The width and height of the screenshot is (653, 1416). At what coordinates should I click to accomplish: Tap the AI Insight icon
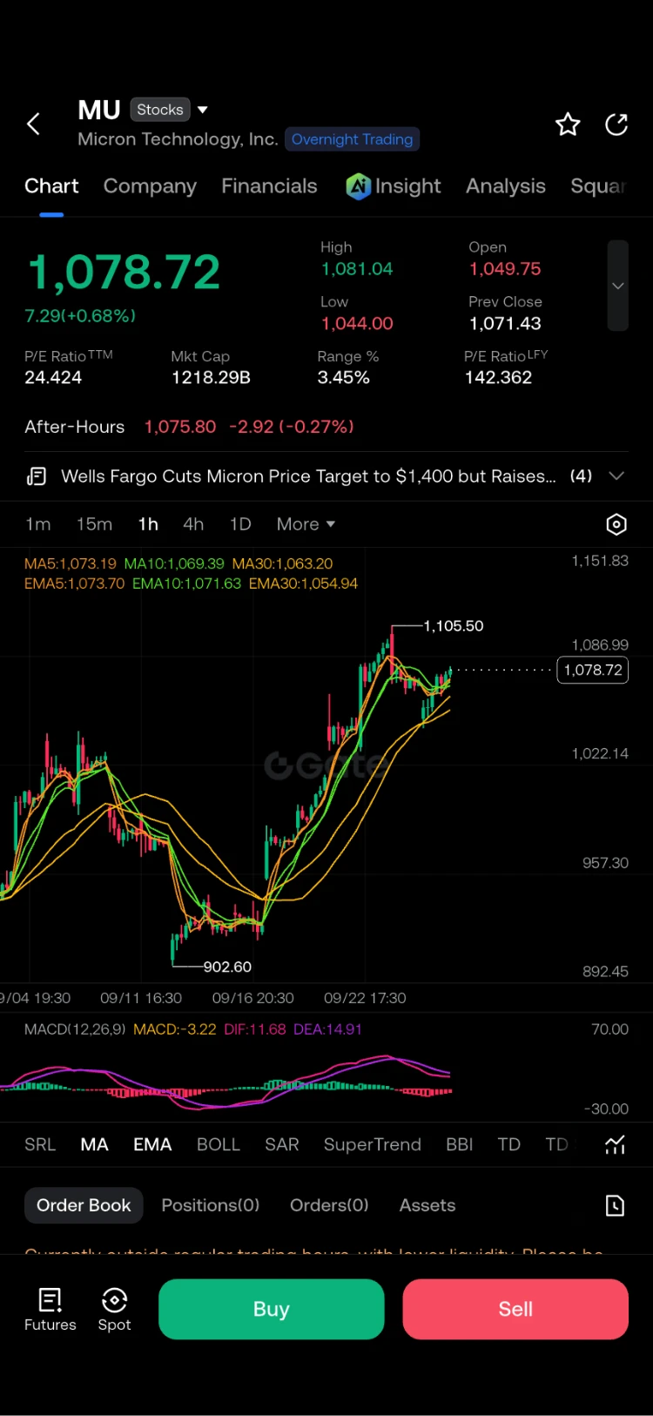[358, 186]
